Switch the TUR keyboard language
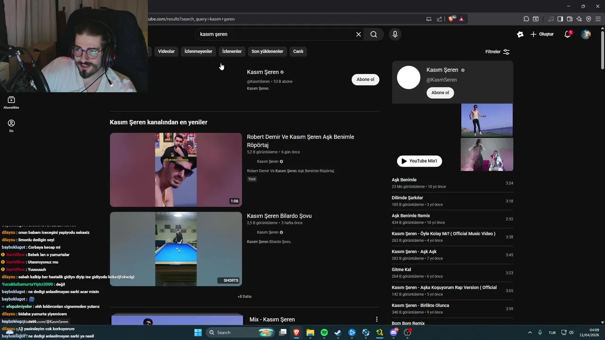Screen dimensions: 605x340 pos(552,332)
